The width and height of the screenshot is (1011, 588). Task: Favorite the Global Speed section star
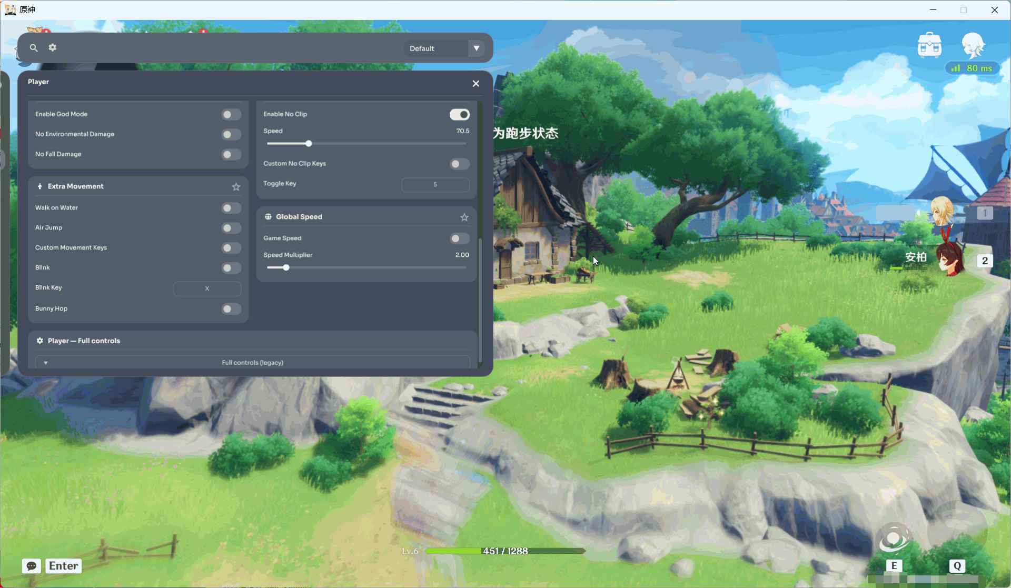(x=464, y=217)
